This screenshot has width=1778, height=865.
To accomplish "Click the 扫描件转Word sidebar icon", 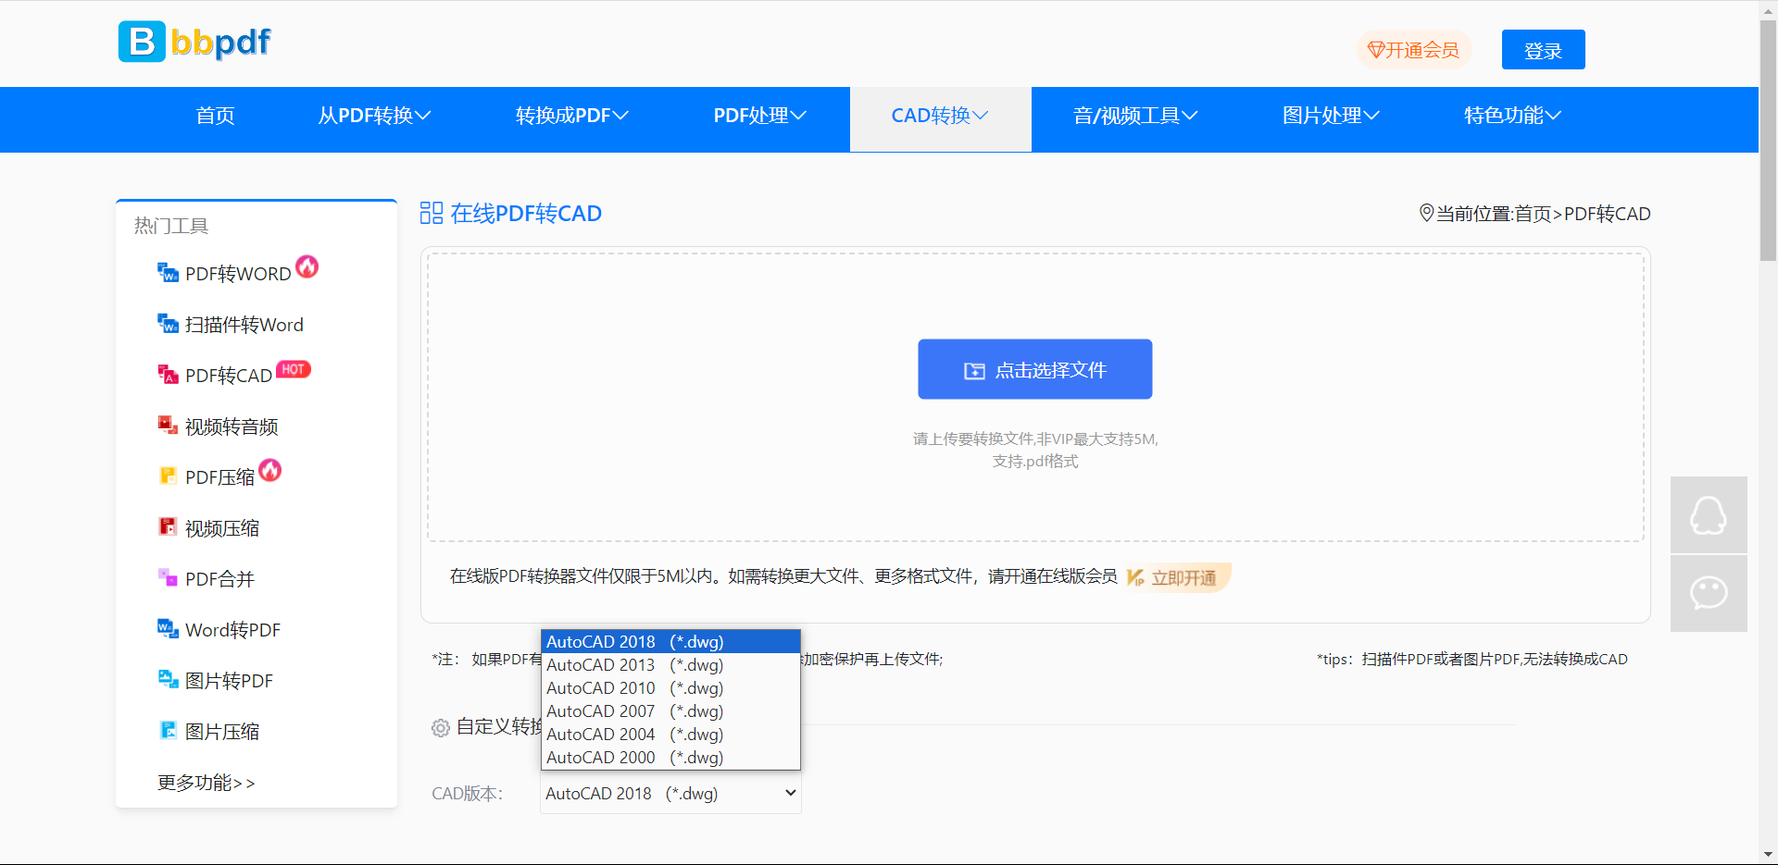I will [168, 324].
